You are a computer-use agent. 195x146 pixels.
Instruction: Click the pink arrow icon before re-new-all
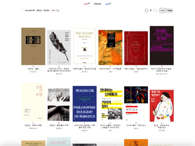(x=22, y=10)
